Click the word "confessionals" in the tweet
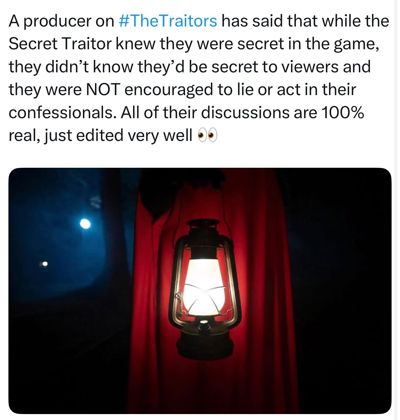The image size is (400, 420). point(60,113)
